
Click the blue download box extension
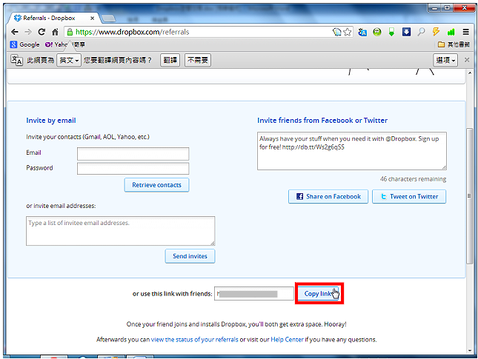click(x=406, y=32)
